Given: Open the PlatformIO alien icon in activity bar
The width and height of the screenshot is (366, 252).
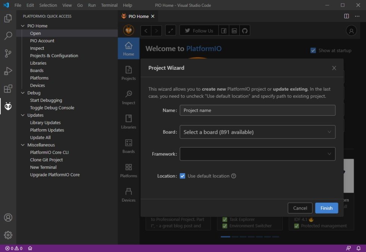Looking at the screenshot, I should tap(8, 107).
